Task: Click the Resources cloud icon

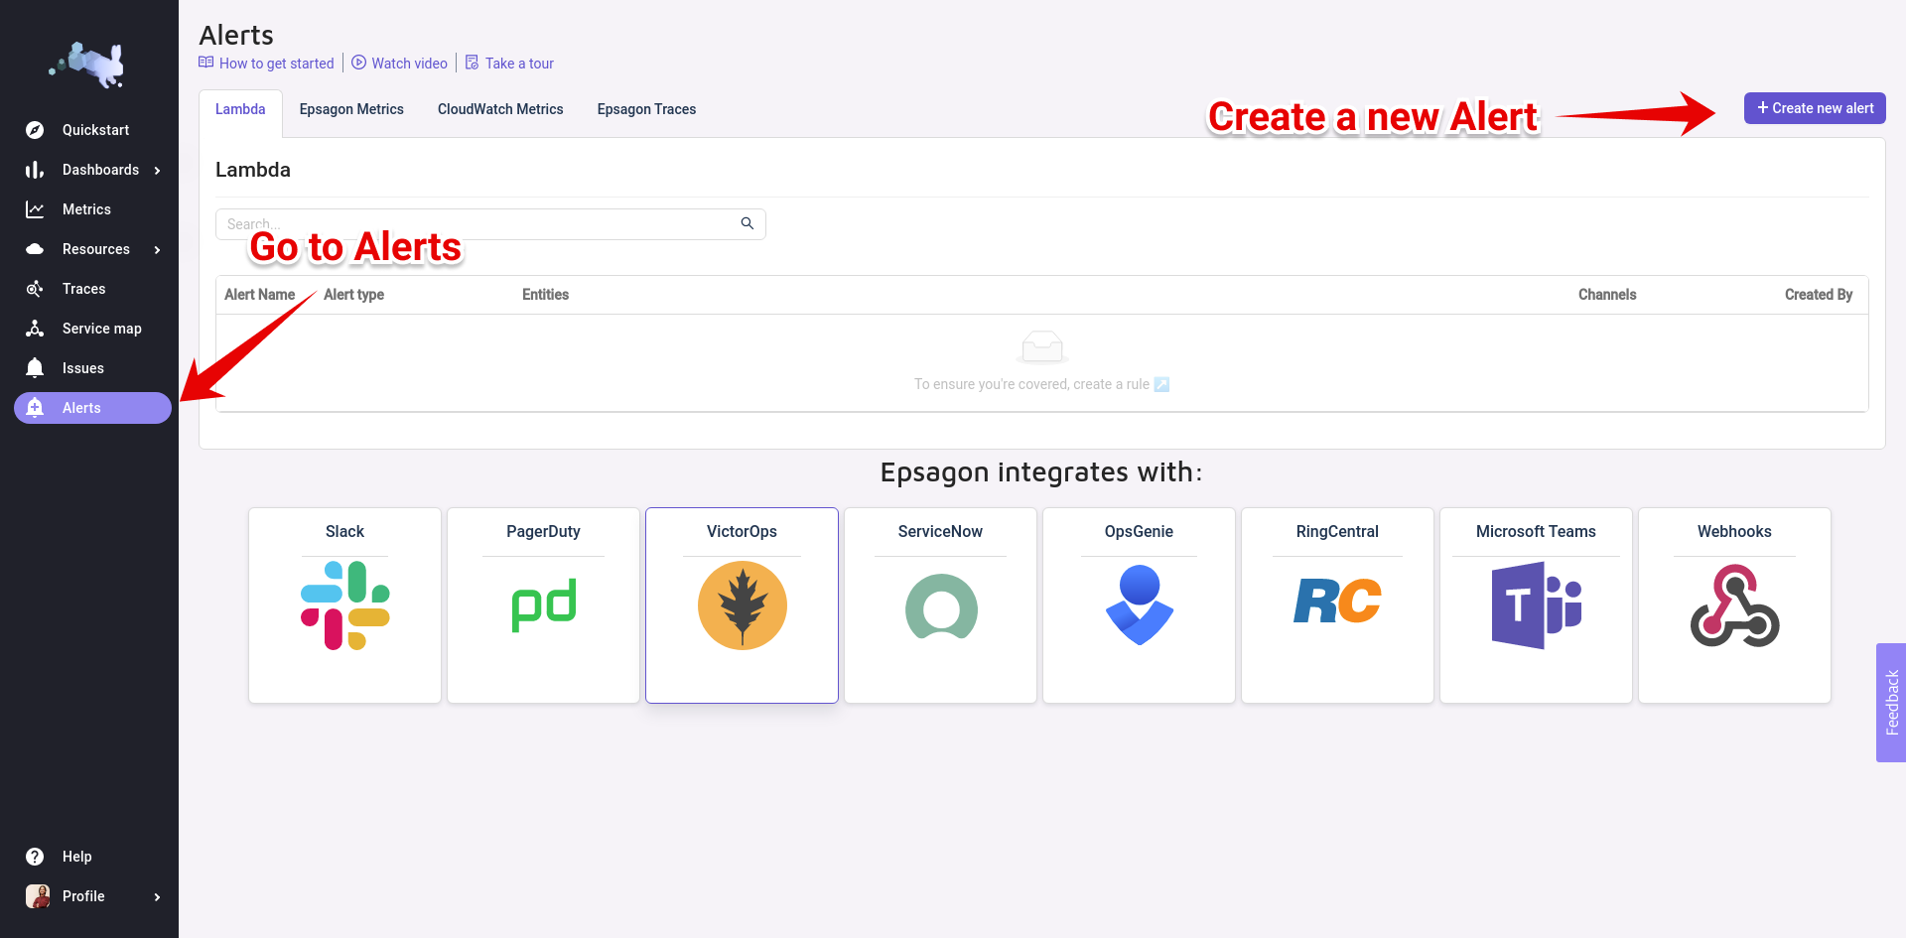Action: [35, 249]
